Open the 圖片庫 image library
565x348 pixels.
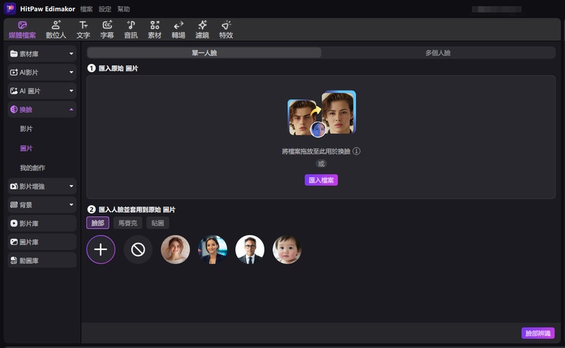[42, 242]
